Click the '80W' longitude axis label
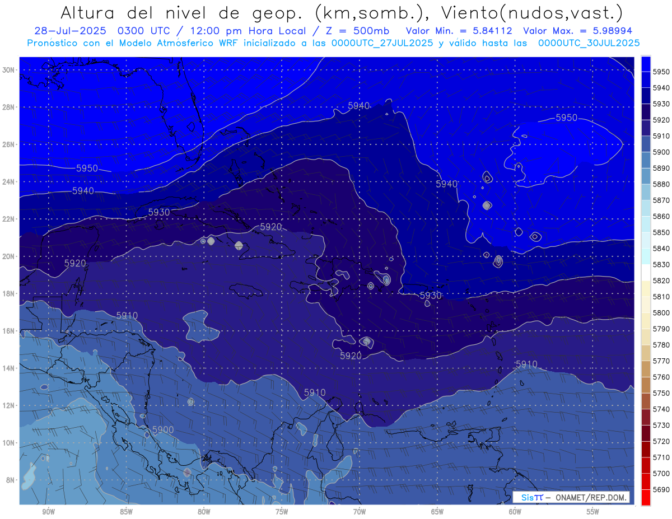Viewport: 672px width, 519px height. (204, 512)
